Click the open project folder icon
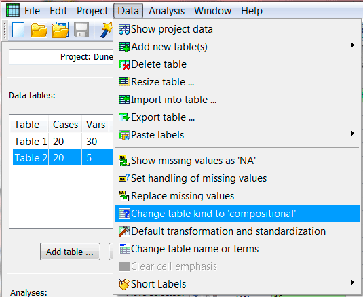 39,30
